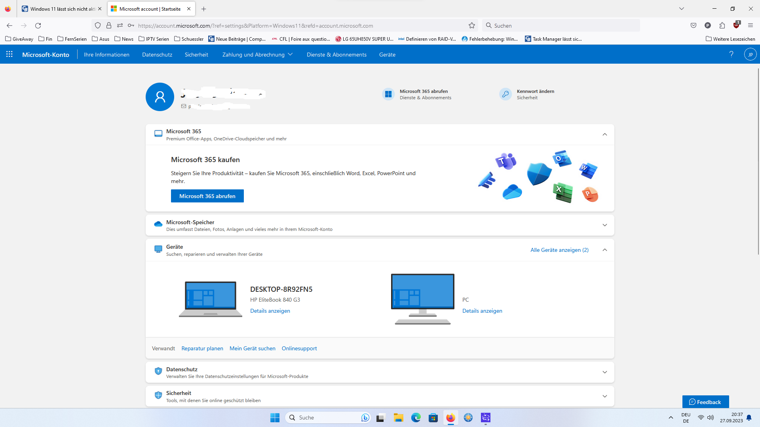Collapse the Microsoft 365 section
This screenshot has width=760, height=427.
[604, 134]
